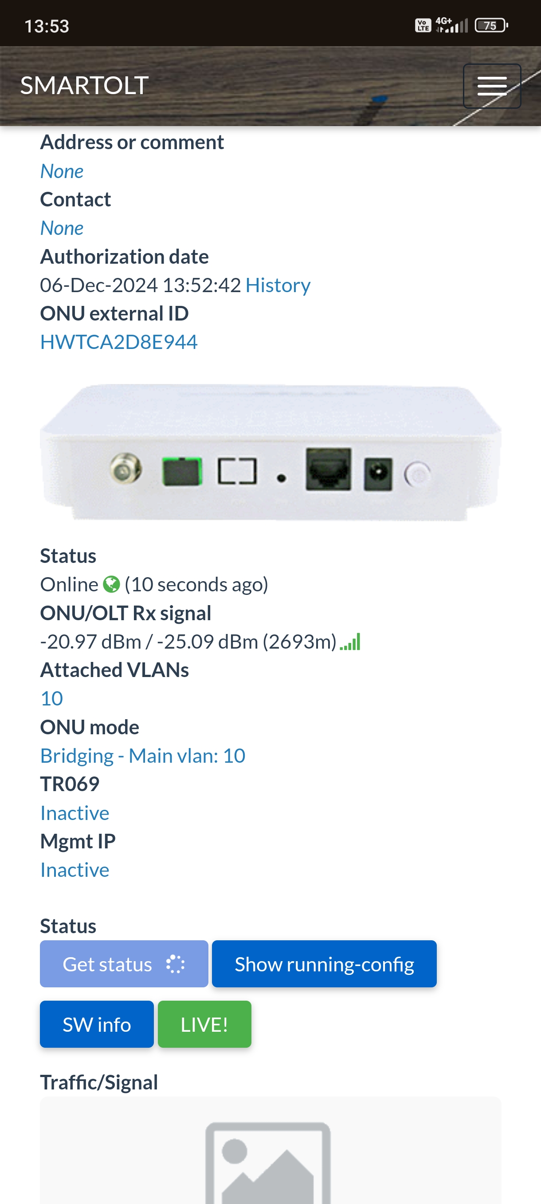Viewport: 541px width, 1204px height.
Task: Click the SW info button
Action: click(97, 1024)
